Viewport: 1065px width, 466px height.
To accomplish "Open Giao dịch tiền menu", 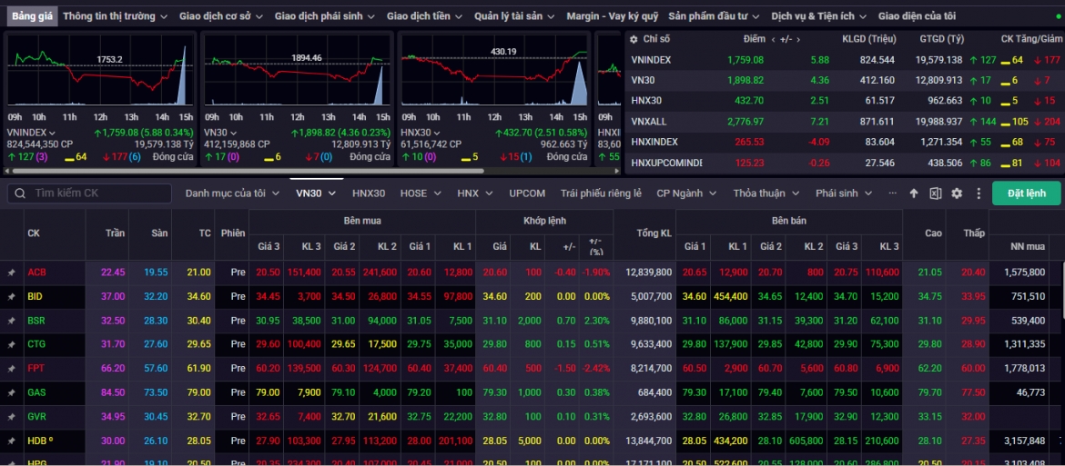I will [x=424, y=15].
